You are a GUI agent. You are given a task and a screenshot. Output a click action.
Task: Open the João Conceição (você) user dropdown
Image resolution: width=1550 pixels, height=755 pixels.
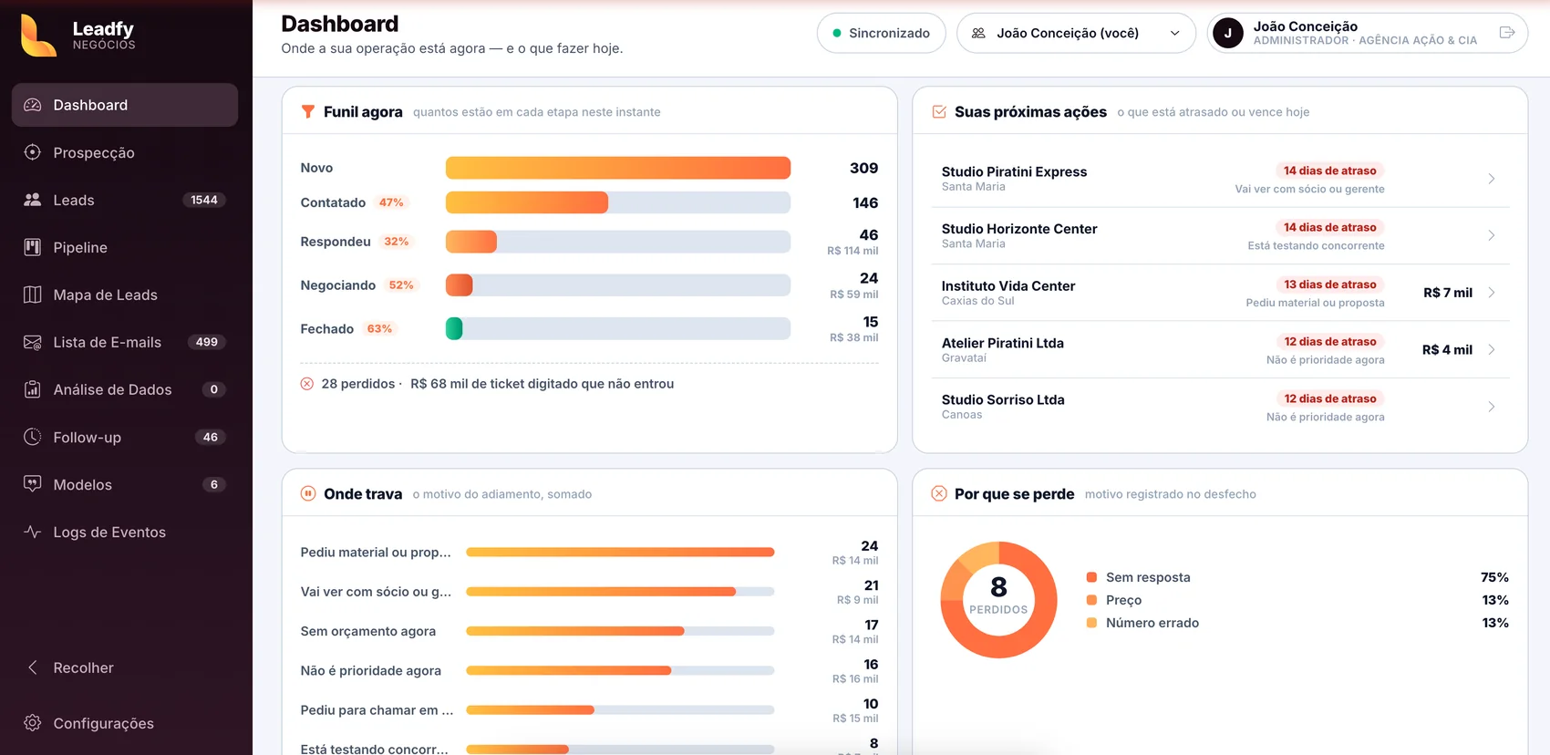1076,33
